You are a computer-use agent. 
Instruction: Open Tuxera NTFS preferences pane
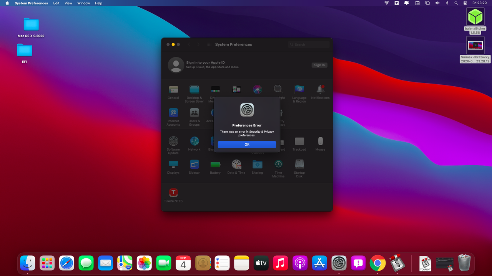(173, 195)
